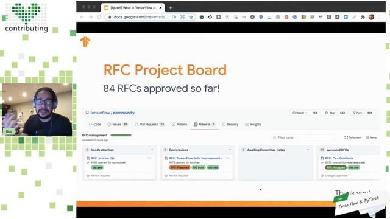Viewport: 390px width, 219px height.
Task: Open the 'RFC: precise tfjs' card menu
Action: (149, 158)
